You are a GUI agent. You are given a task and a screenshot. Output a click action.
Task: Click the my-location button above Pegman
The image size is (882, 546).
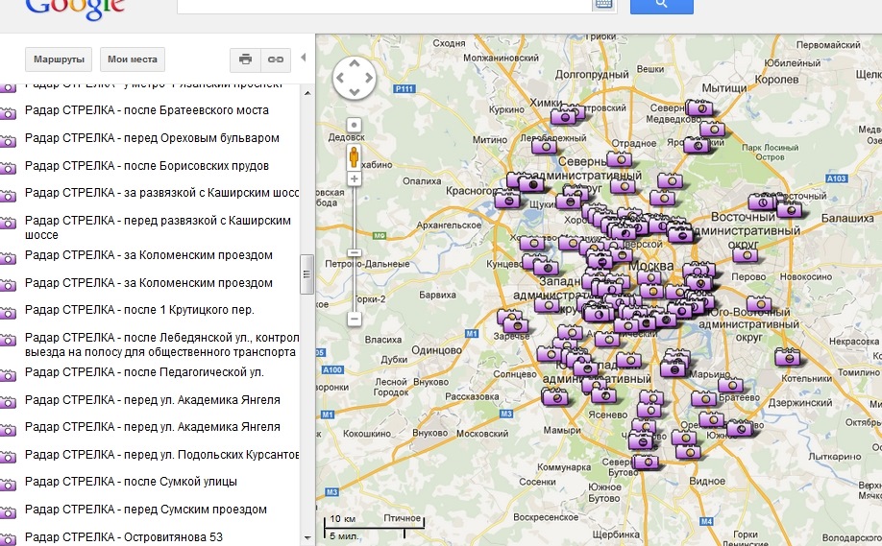click(x=354, y=126)
